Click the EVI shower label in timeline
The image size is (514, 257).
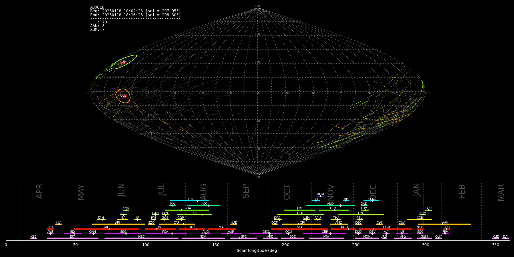pyautogui.click(x=505, y=237)
